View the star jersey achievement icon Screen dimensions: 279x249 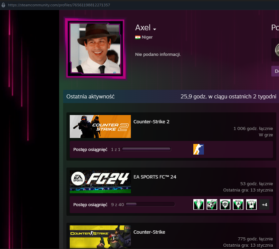(x=251, y=204)
